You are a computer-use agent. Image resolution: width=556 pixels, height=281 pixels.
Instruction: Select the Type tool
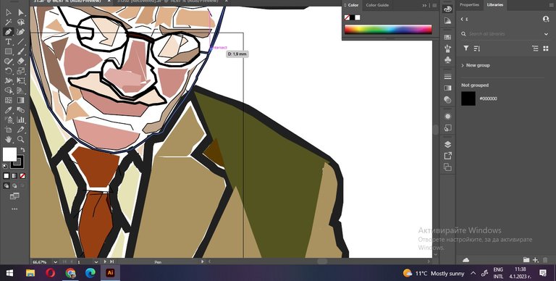click(9, 42)
